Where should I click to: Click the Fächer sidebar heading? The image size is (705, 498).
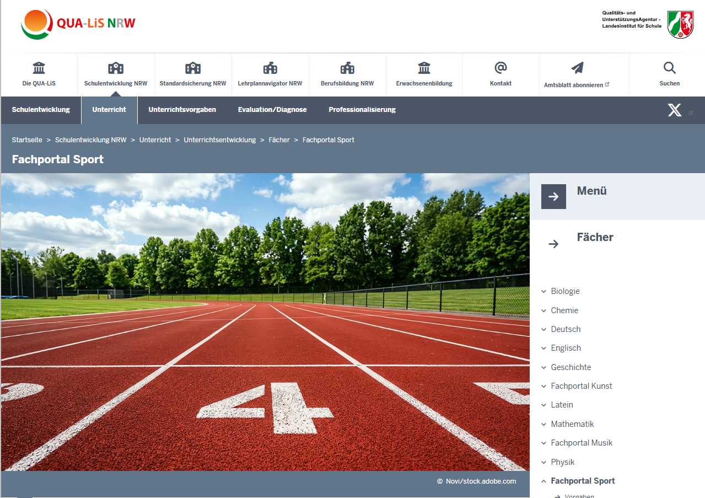[x=595, y=237]
